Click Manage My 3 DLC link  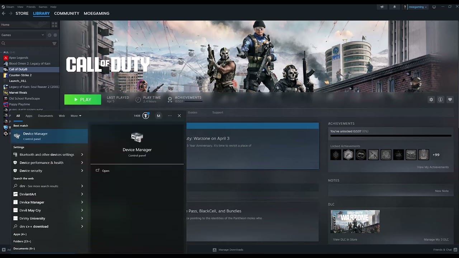click(x=436, y=240)
